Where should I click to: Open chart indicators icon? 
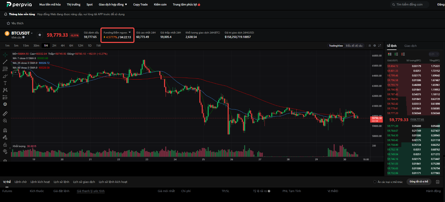370,46
